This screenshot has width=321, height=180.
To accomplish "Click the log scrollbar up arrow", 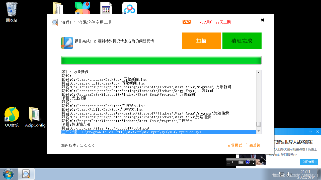I will [259, 72].
